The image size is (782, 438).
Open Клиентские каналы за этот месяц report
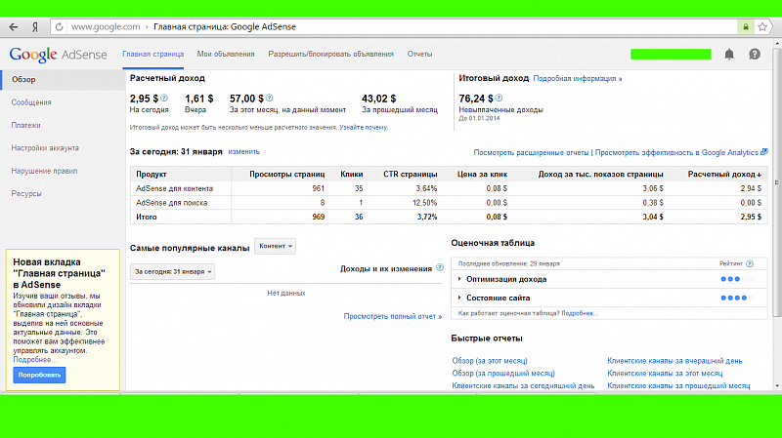pyautogui.click(x=665, y=373)
